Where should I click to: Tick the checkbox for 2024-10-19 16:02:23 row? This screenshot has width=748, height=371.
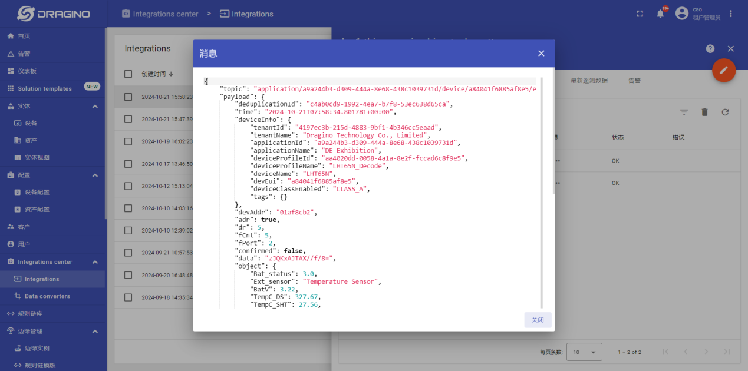coord(128,141)
